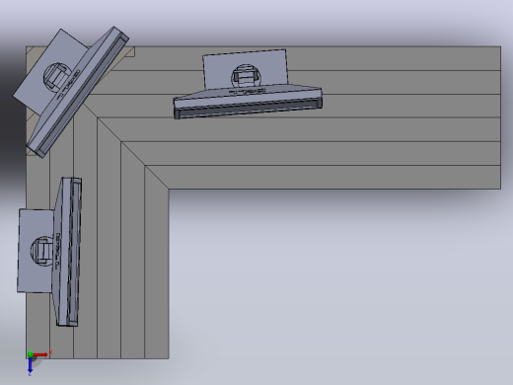Select the blue Z axis arrow of the triad
Screen dimensions: 513x385
pos(30,364)
